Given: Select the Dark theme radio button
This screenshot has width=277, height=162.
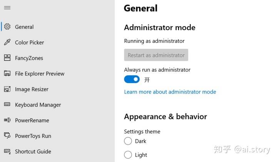Looking at the screenshot, I should (x=128, y=141).
